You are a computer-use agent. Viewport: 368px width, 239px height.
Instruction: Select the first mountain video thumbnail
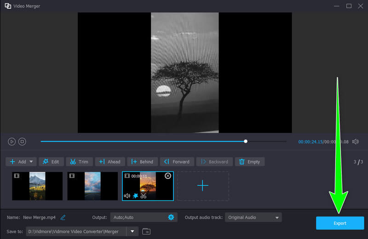coord(37,186)
